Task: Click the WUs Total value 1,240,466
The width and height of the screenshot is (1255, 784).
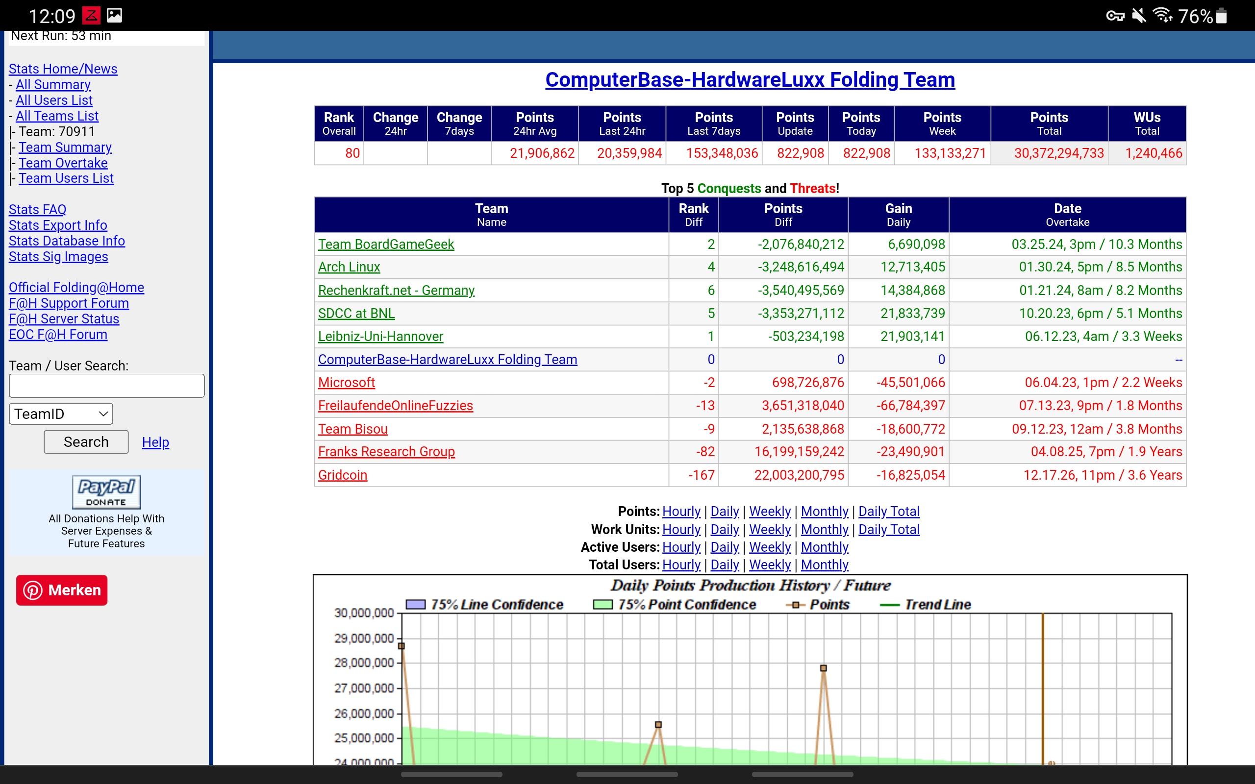Action: [1154, 153]
